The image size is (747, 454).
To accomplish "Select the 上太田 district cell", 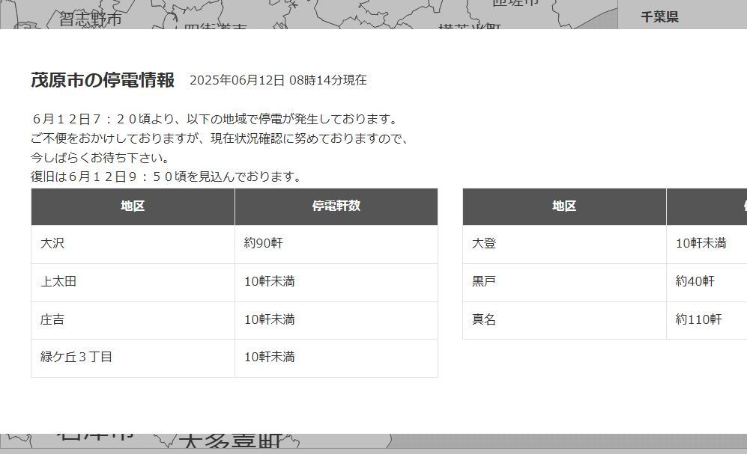I will [x=133, y=282].
